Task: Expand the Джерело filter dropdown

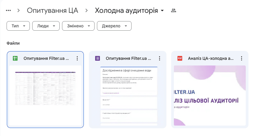Action: 114,26
